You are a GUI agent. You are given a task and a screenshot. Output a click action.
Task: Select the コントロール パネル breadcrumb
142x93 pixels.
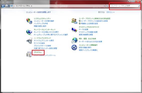23,6
